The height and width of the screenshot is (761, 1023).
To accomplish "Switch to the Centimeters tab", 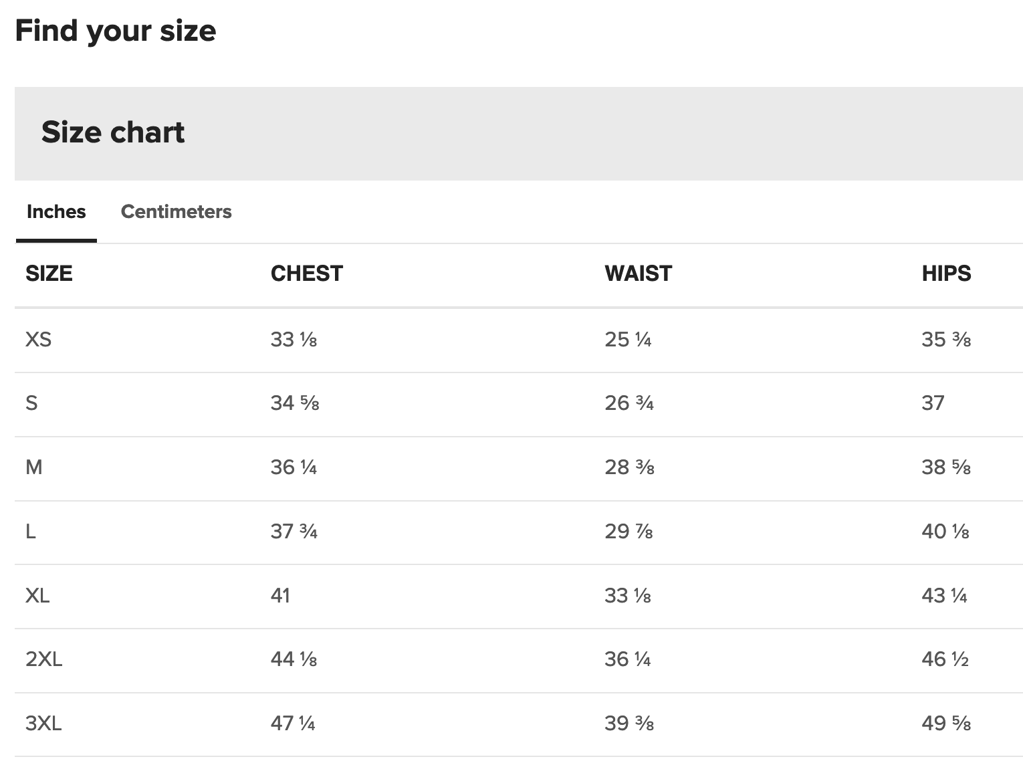I will tap(176, 211).
